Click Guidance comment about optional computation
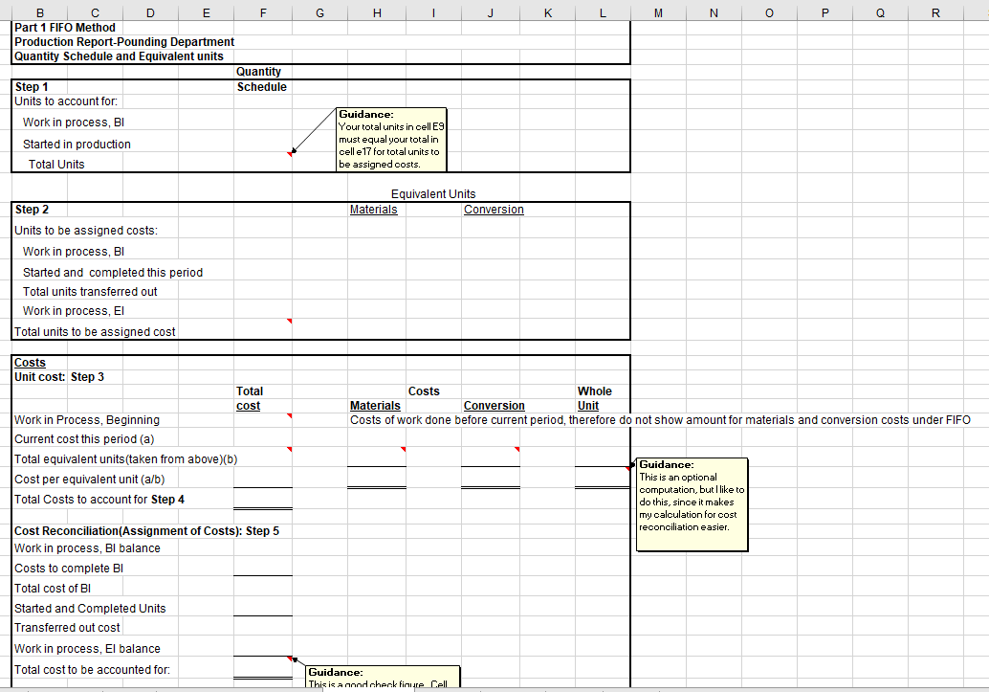The height and width of the screenshot is (692, 989). pos(692,504)
